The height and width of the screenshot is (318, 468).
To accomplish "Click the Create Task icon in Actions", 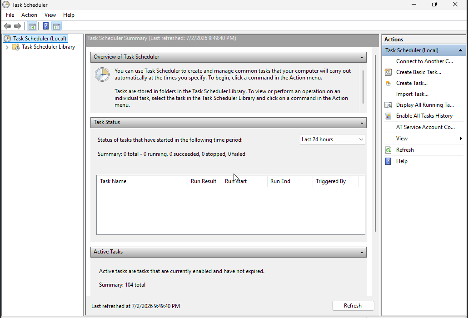I will (x=388, y=83).
